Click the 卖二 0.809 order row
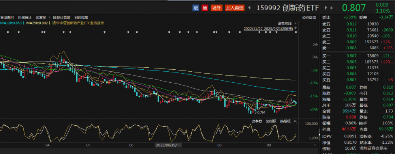The image size is (395, 154). [358, 42]
